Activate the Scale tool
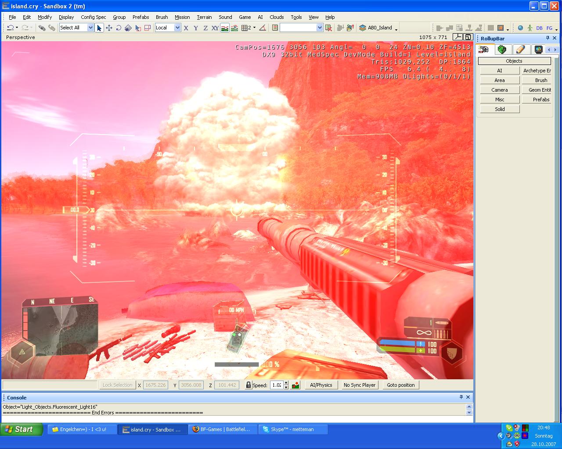Image resolution: width=562 pixels, height=449 pixels. pos(128,28)
